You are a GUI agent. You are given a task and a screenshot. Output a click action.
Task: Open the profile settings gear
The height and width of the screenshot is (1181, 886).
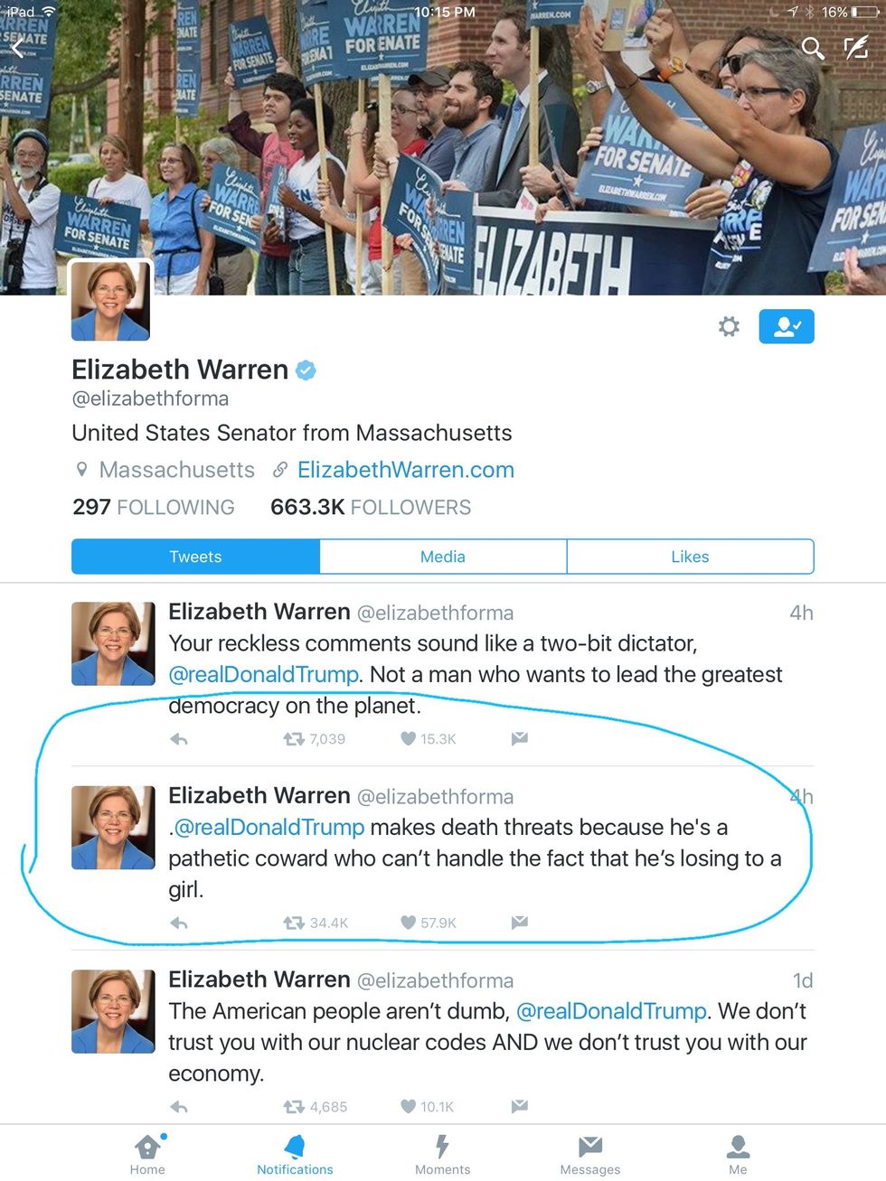point(729,326)
